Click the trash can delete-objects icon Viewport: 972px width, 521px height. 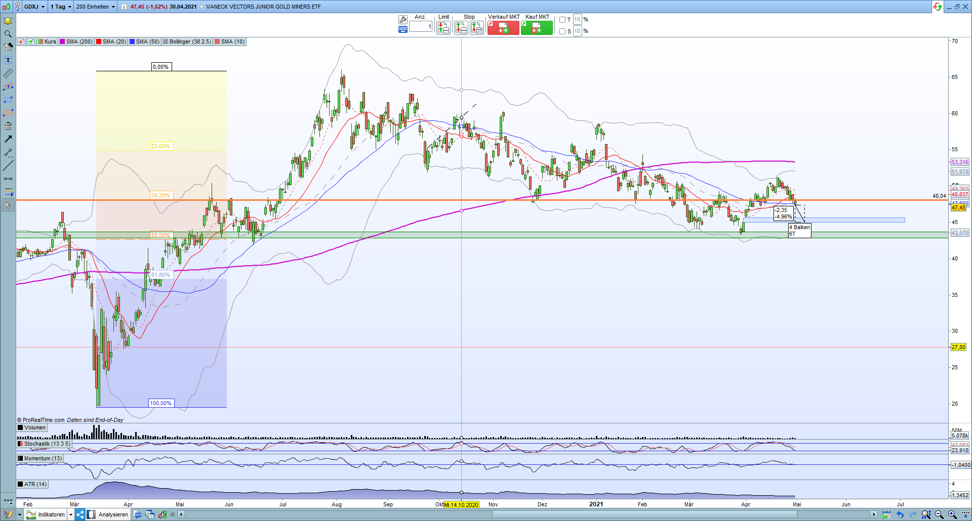pos(8,126)
